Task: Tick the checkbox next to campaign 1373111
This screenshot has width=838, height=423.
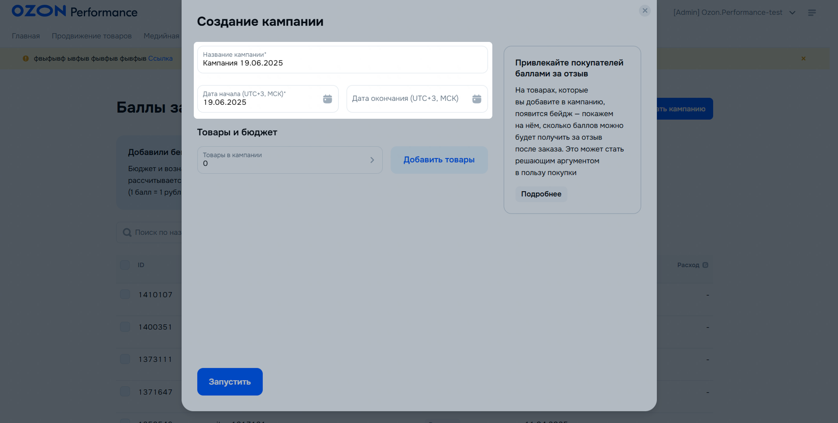Action: (x=125, y=359)
